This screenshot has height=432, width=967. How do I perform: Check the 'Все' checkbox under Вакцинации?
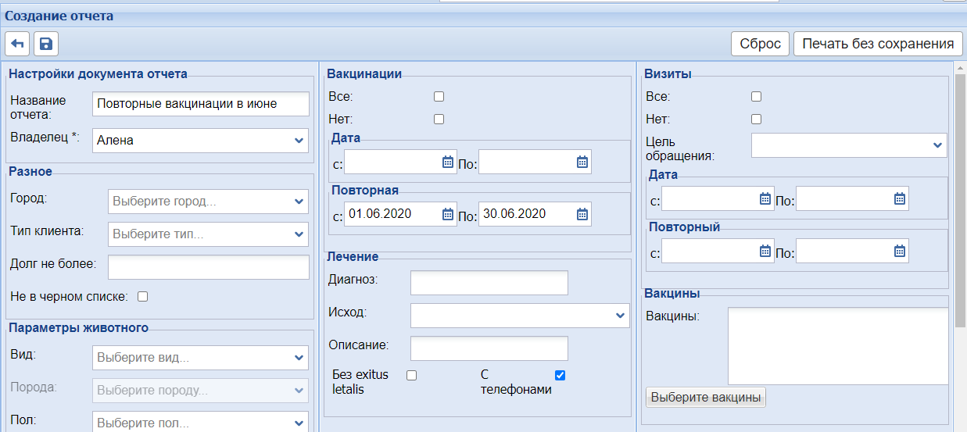point(439,97)
